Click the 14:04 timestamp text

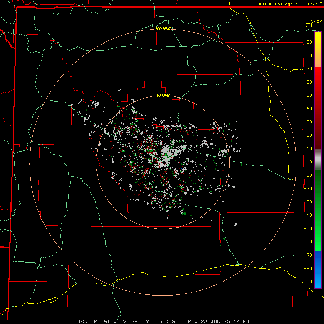pyautogui.click(x=242, y=321)
